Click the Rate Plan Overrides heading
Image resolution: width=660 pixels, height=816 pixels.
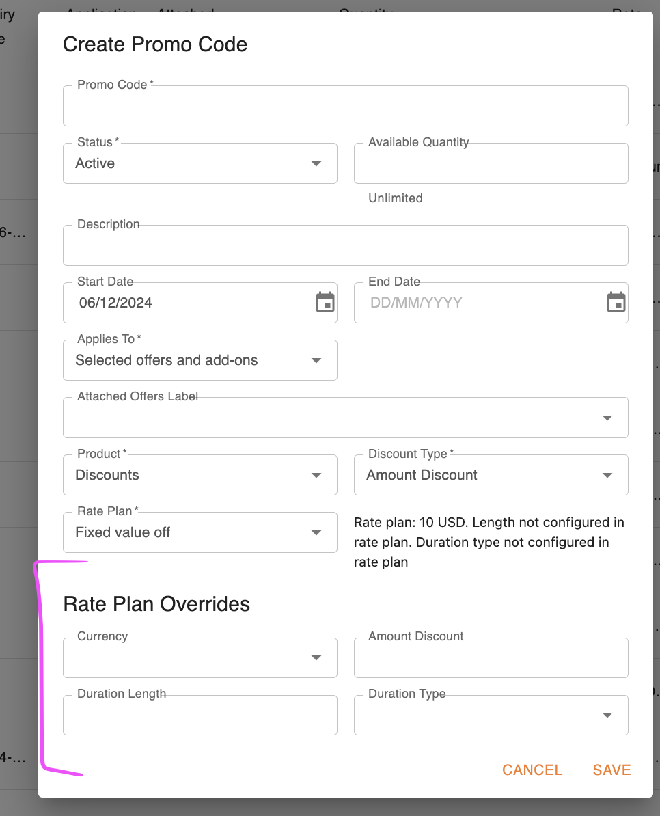tap(156, 604)
